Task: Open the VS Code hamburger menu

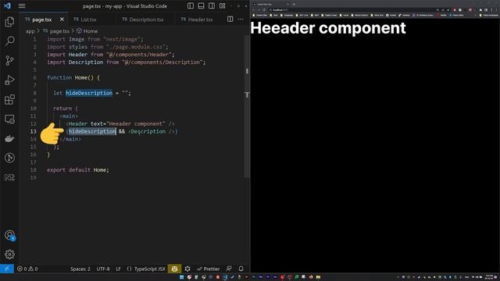Action: pyautogui.click(x=22, y=5)
